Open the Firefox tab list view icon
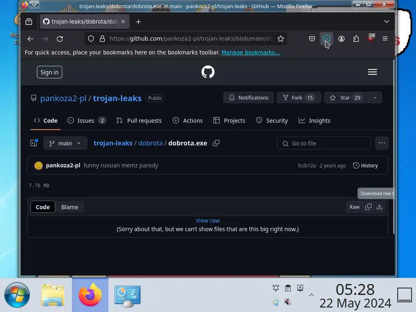The width and height of the screenshot is (416, 312). 29,22
